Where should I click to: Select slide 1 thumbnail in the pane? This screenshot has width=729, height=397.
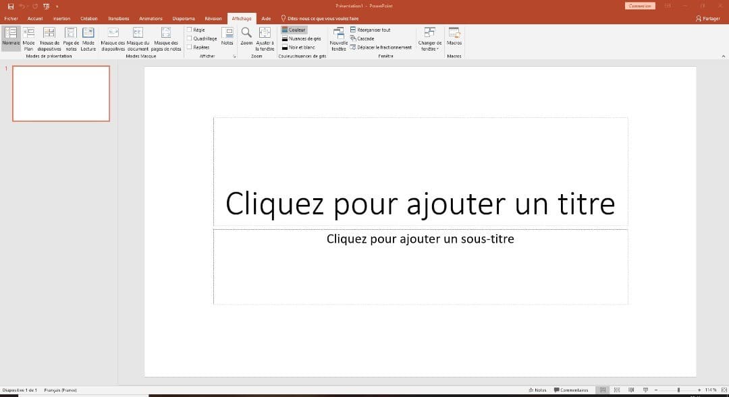pos(61,94)
